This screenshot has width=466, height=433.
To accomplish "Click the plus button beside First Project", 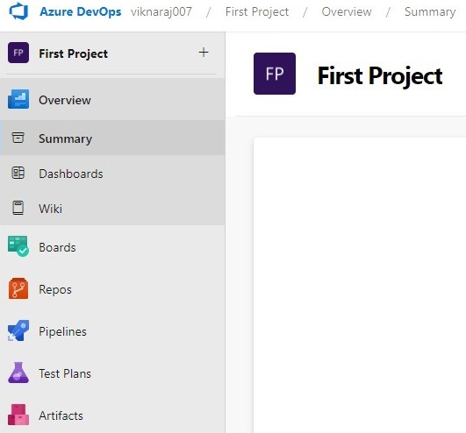I will [x=204, y=53].
